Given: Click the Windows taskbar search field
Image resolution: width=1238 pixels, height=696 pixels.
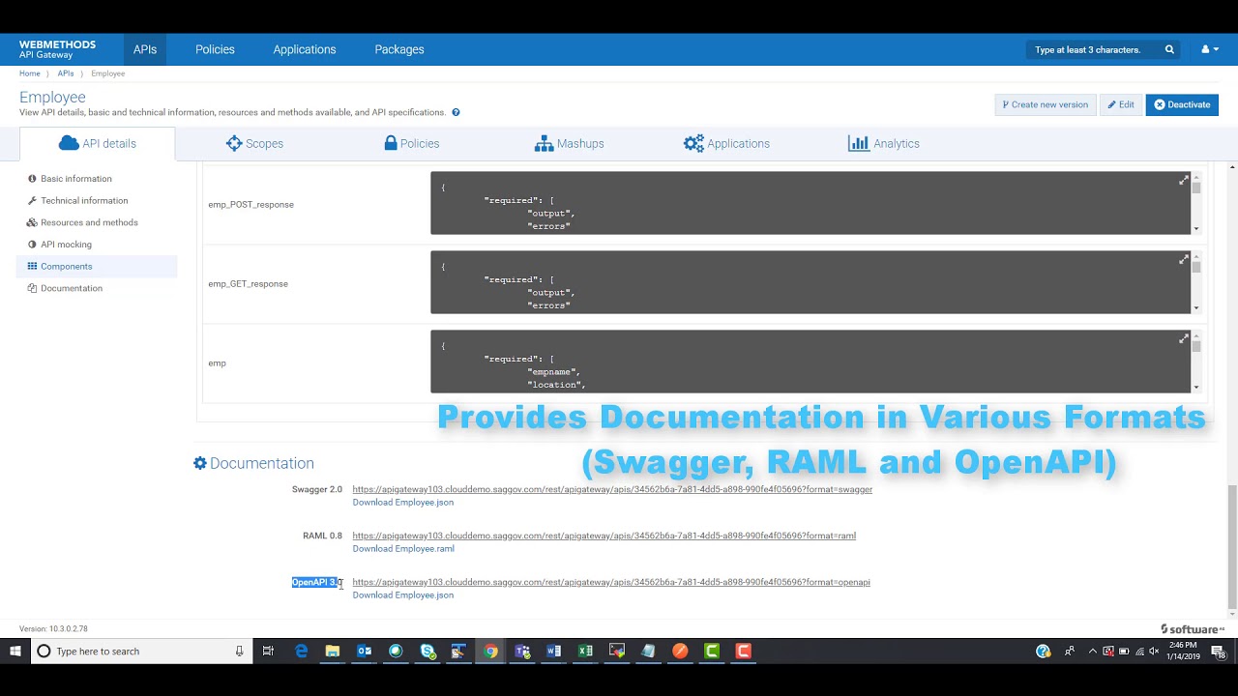Looking at the screenshot, I should pos(142,652).
